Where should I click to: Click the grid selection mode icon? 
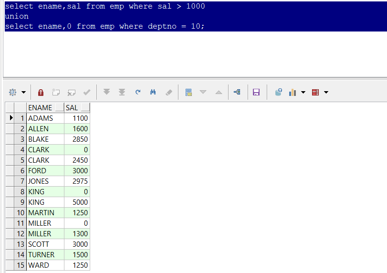tap(12, 92)
